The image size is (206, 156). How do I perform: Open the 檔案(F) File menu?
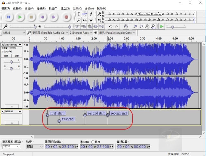point(6,8)
